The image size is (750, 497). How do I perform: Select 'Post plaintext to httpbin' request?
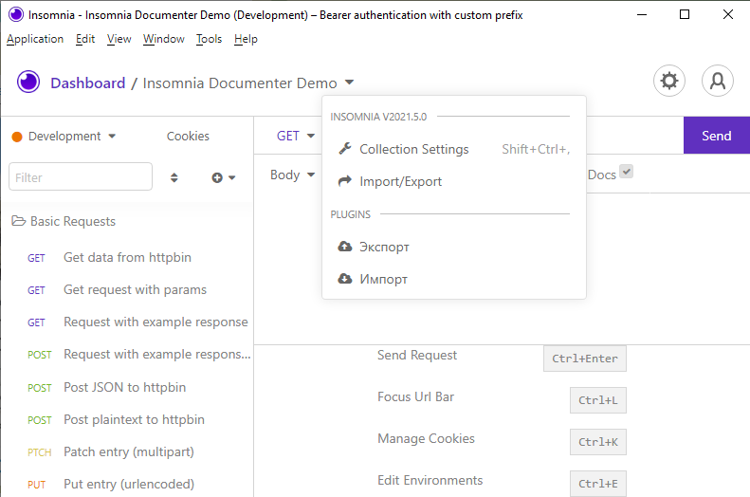click(x=127, y=419)
